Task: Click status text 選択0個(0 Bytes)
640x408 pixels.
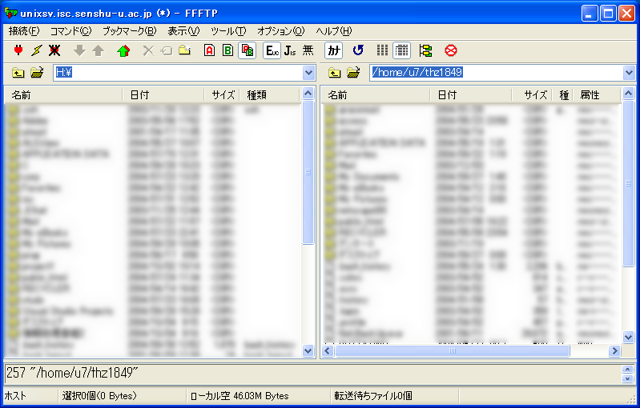Action: tap(99, 396)
